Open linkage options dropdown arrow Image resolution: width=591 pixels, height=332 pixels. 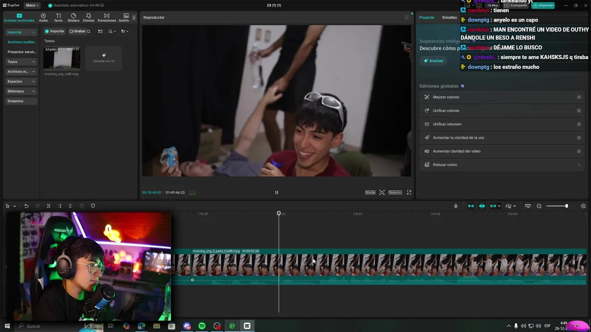(x=499, y=206)
